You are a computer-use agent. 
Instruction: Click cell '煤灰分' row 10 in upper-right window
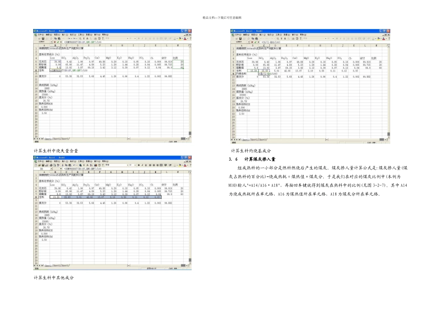coord(241,77)
